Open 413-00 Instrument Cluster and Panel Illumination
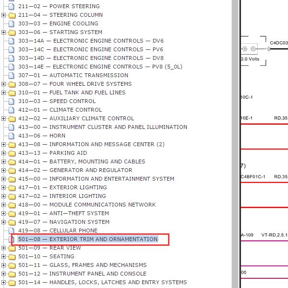 pyautogui.click(x=103, y=127)
